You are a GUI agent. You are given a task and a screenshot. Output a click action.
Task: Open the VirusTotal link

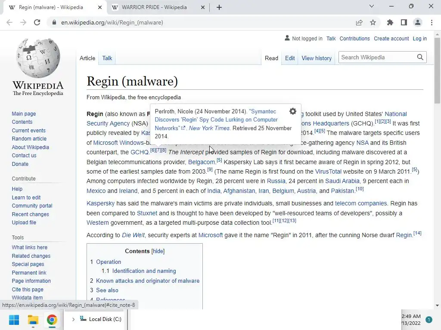328,171
